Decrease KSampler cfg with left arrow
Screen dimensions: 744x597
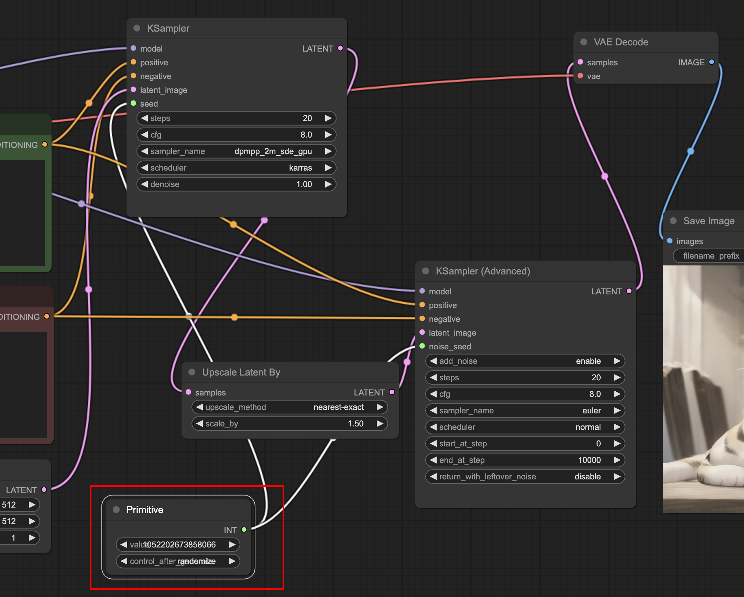145,135
